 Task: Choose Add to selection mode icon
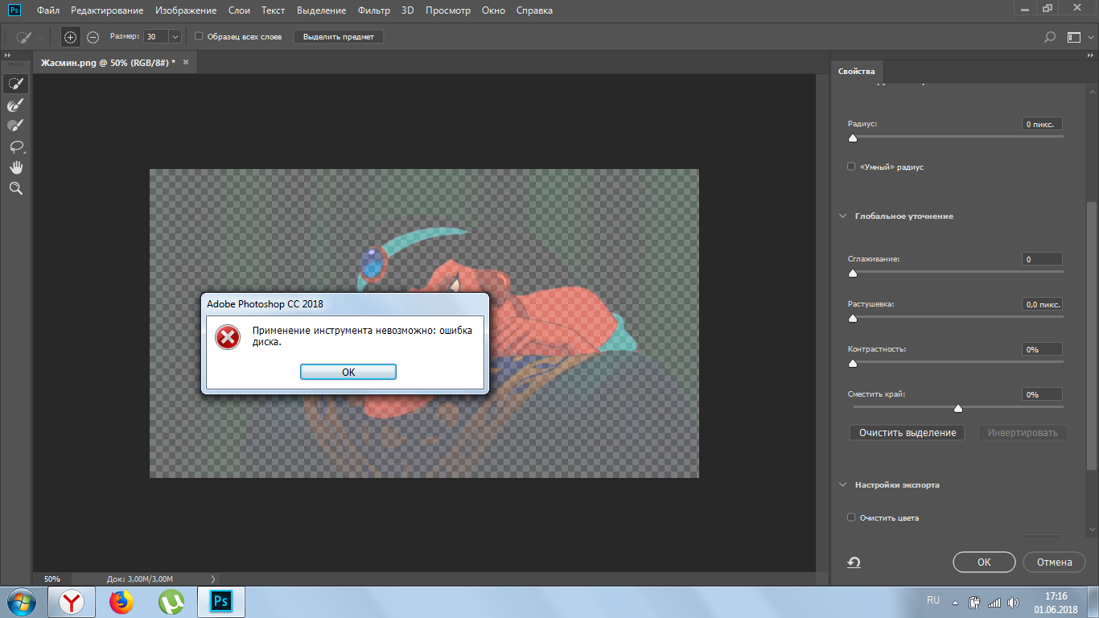pyautogui.click(x=71, y=37)
